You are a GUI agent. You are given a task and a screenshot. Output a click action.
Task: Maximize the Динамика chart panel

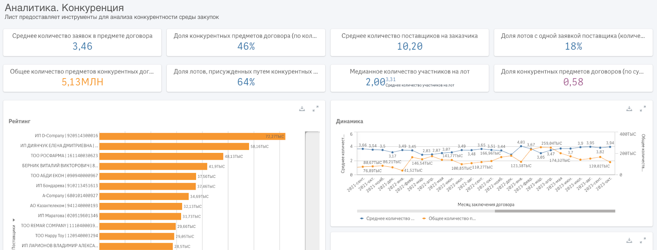pyautogui.click(x=643, y=109)
